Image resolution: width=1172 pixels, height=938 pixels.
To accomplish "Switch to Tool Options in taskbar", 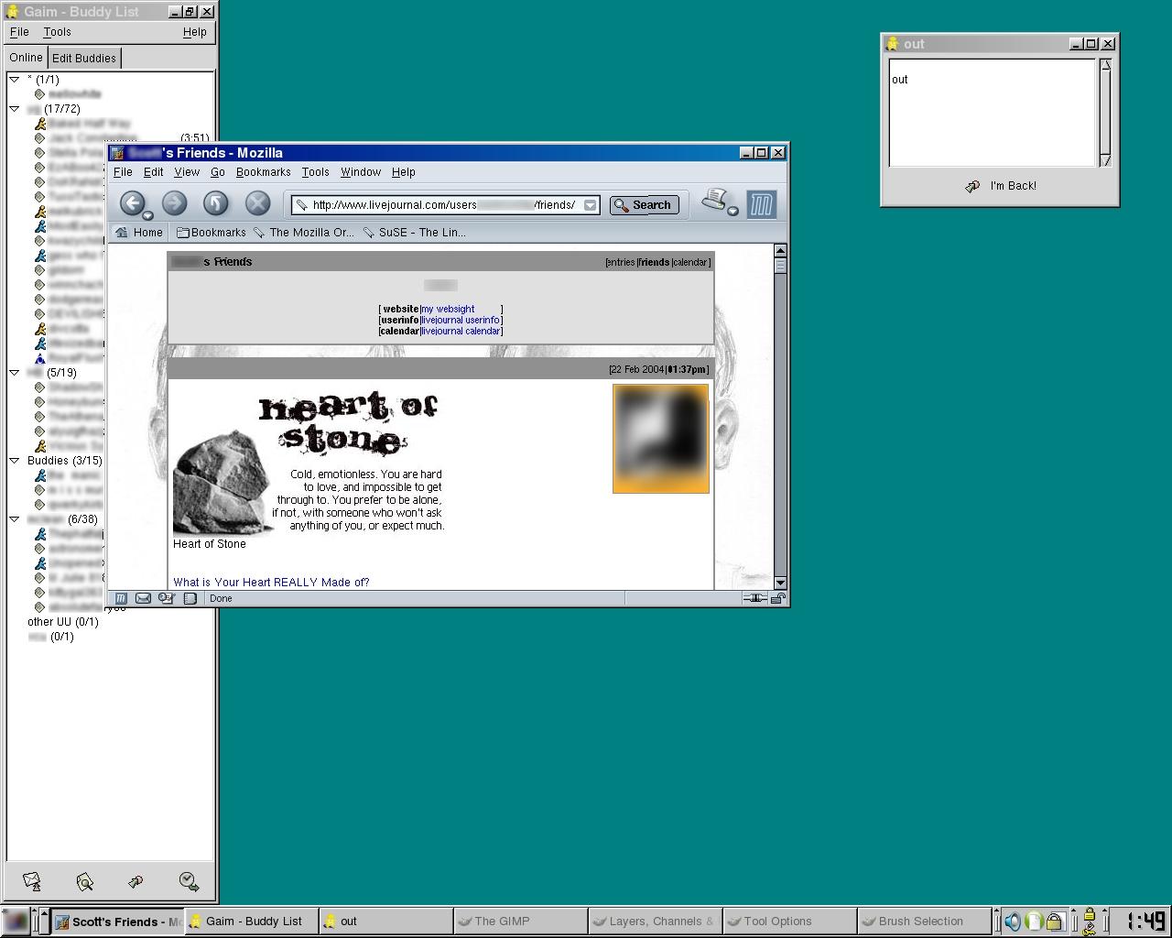I will click(790, 922).
